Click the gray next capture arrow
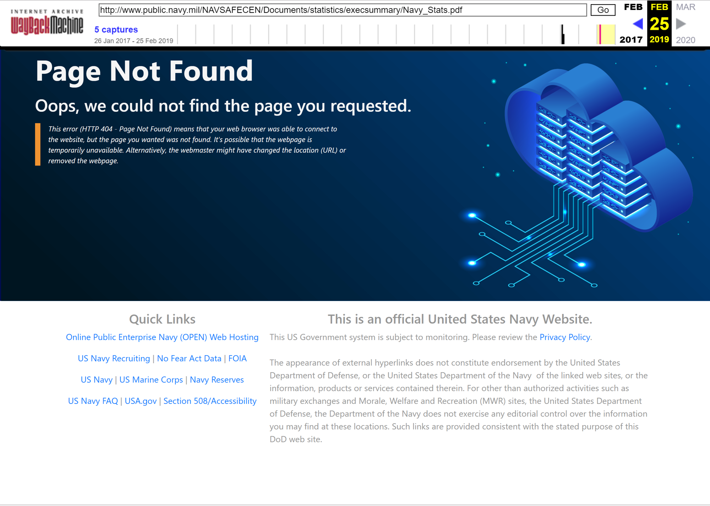This screenshot has height=506, width=710. point(681,23)
